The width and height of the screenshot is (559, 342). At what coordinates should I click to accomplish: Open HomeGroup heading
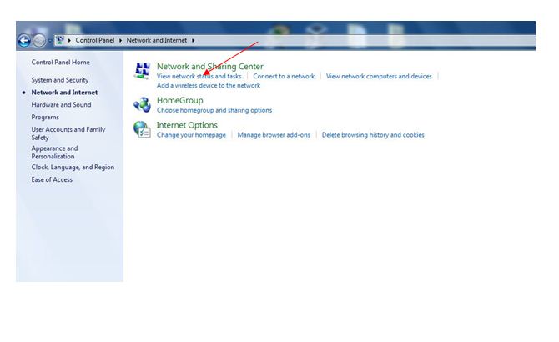click(x=179, y=100)
